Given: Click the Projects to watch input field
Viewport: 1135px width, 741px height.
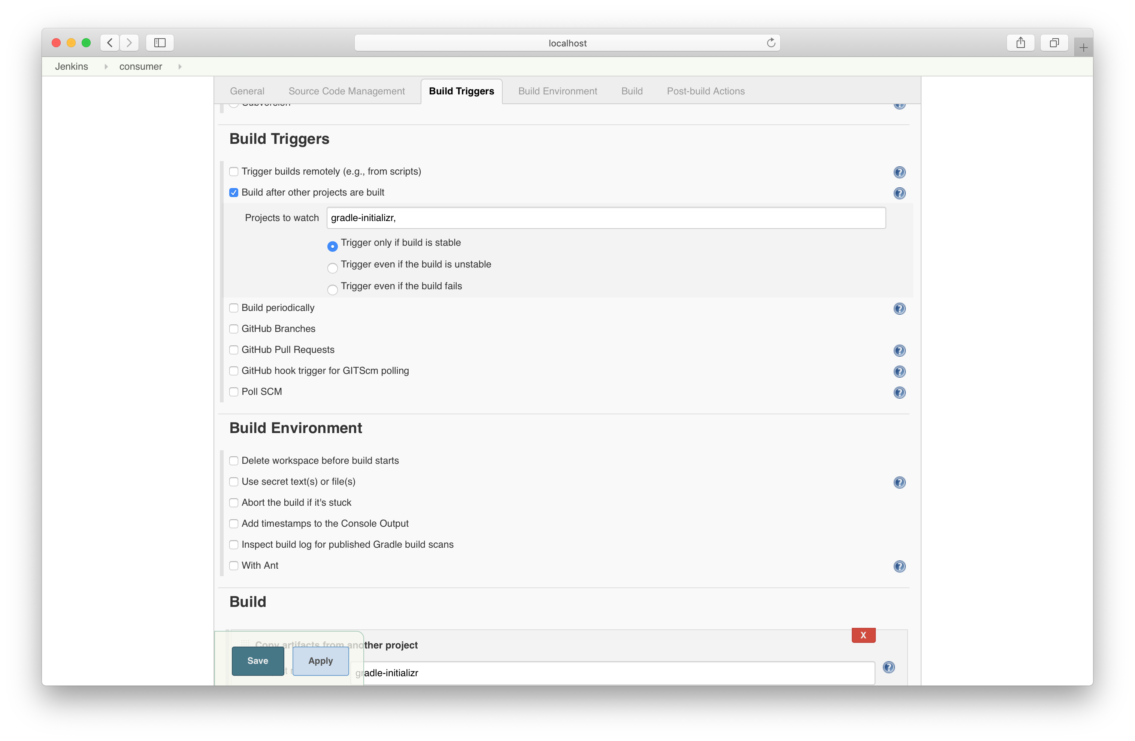Looking at the screenshot, I should (606, 218).
